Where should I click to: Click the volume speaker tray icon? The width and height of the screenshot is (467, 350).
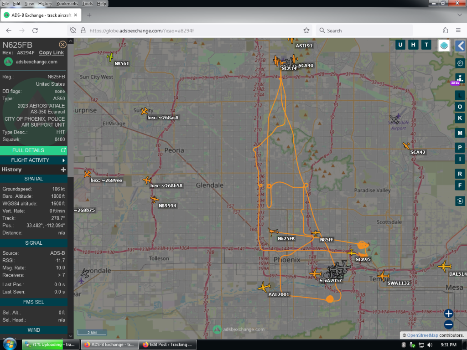430,345
